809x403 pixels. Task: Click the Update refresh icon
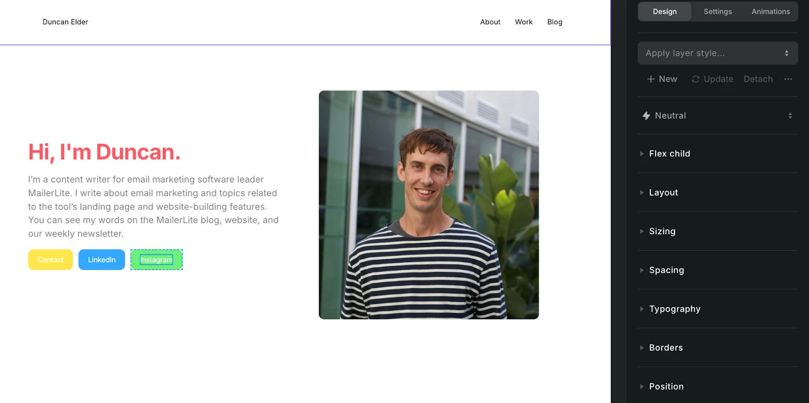click(x=696, y=79)
